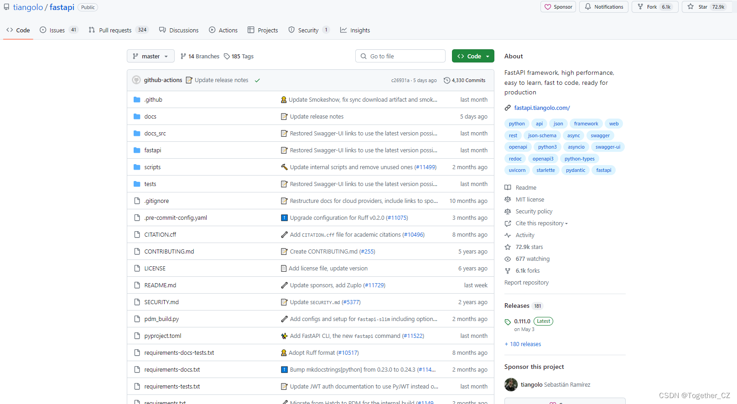The image size is (737, 404).
Task: Open the docs_src folder icon
Action: (137, 133)
